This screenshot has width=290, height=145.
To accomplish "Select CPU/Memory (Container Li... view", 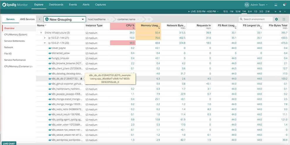I will click(x=19, y=66).
